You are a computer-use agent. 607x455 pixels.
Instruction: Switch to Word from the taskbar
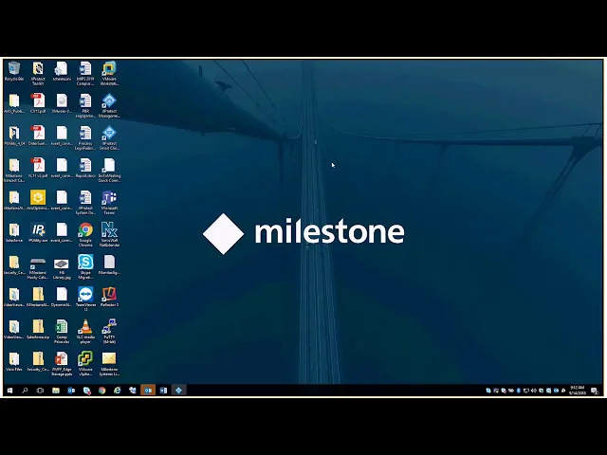tap(163, 391)
